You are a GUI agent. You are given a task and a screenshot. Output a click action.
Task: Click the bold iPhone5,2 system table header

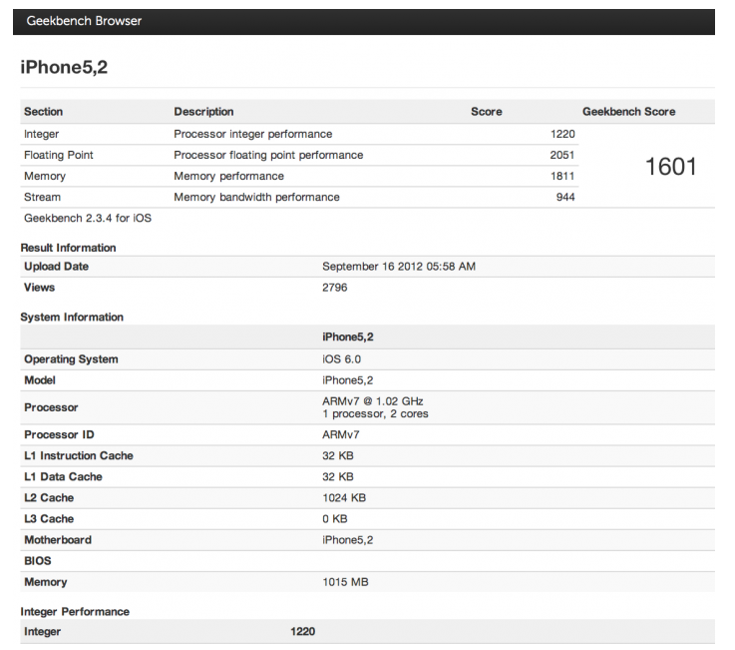pyautogui.click(x=348, y=336)
